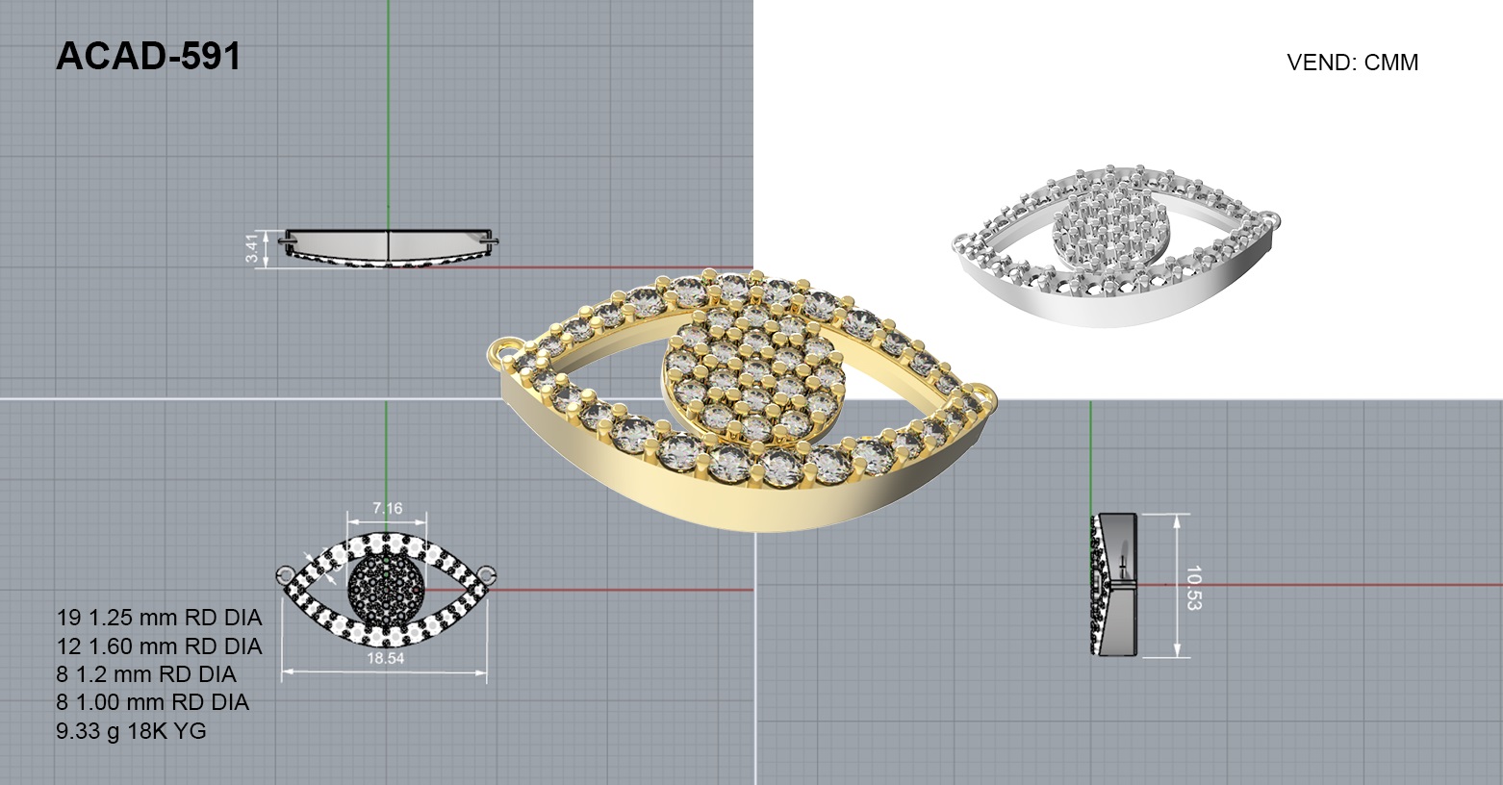Click the yellow gold evil-eye render
Screen dimensions: 1503x785
pos(742,398)
